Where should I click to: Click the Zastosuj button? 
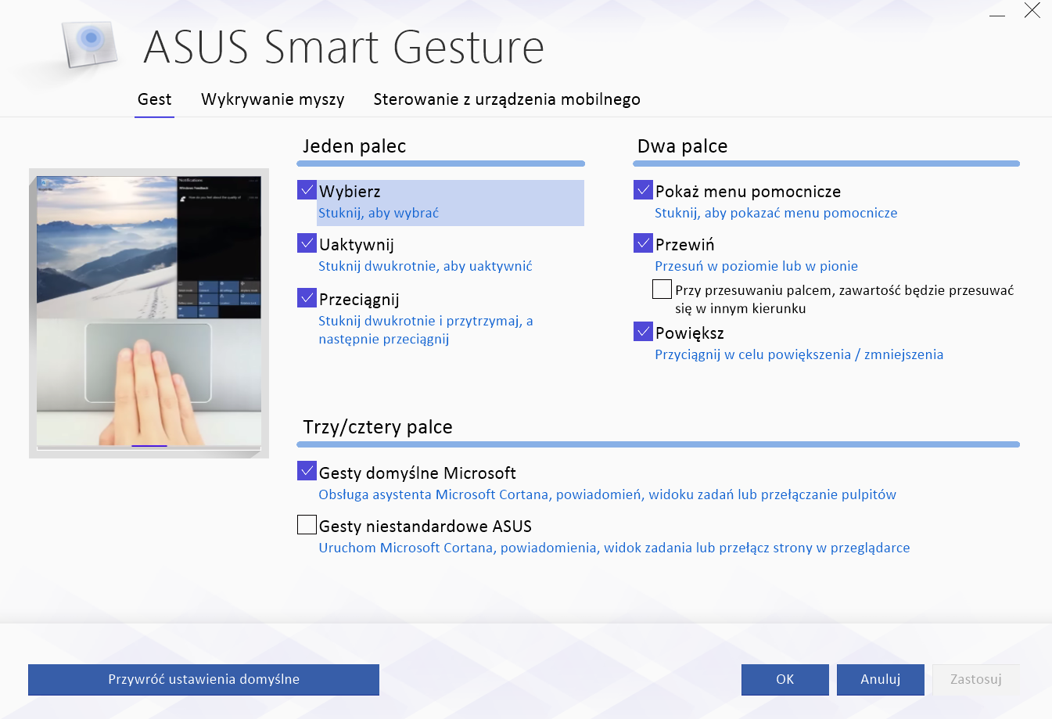975,679
